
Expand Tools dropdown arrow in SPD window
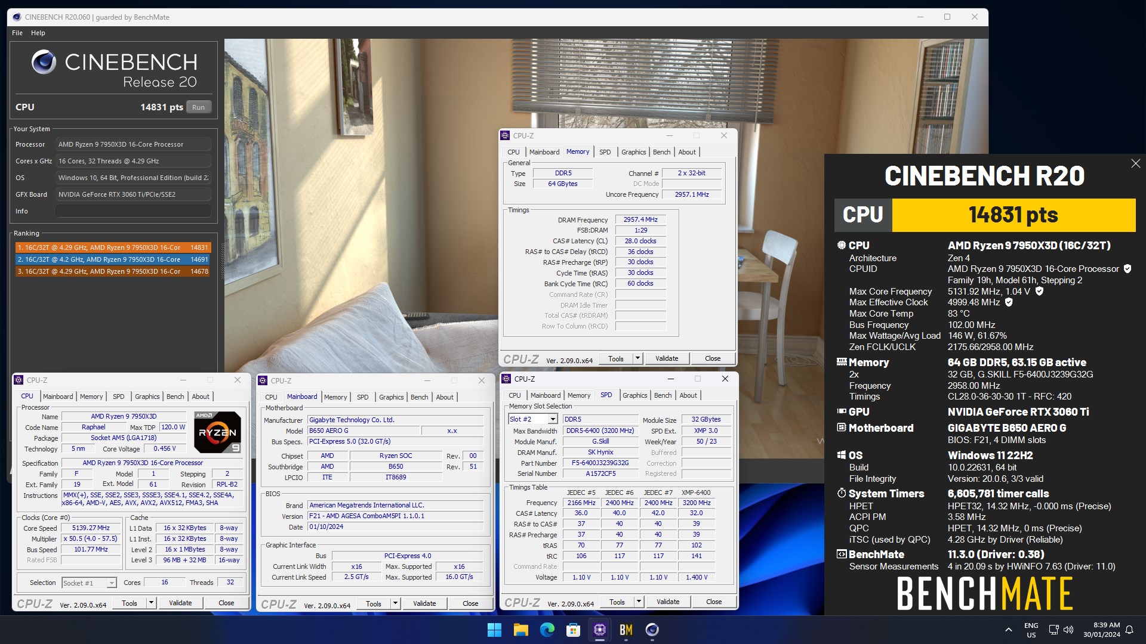click(x=639, y=602)
